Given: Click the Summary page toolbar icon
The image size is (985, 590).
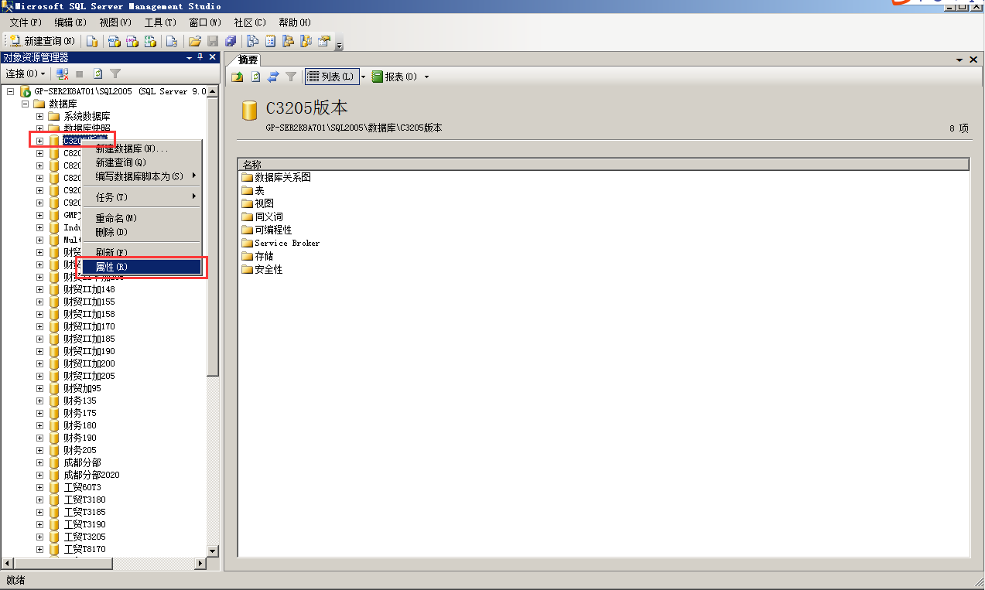Looking at the screenshot, I should (x=271, y=41).
